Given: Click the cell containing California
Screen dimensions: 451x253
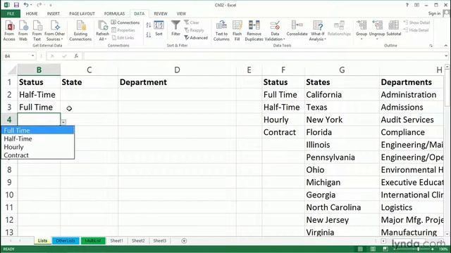Looking at the screenshot, I should (x=342, y=95).
